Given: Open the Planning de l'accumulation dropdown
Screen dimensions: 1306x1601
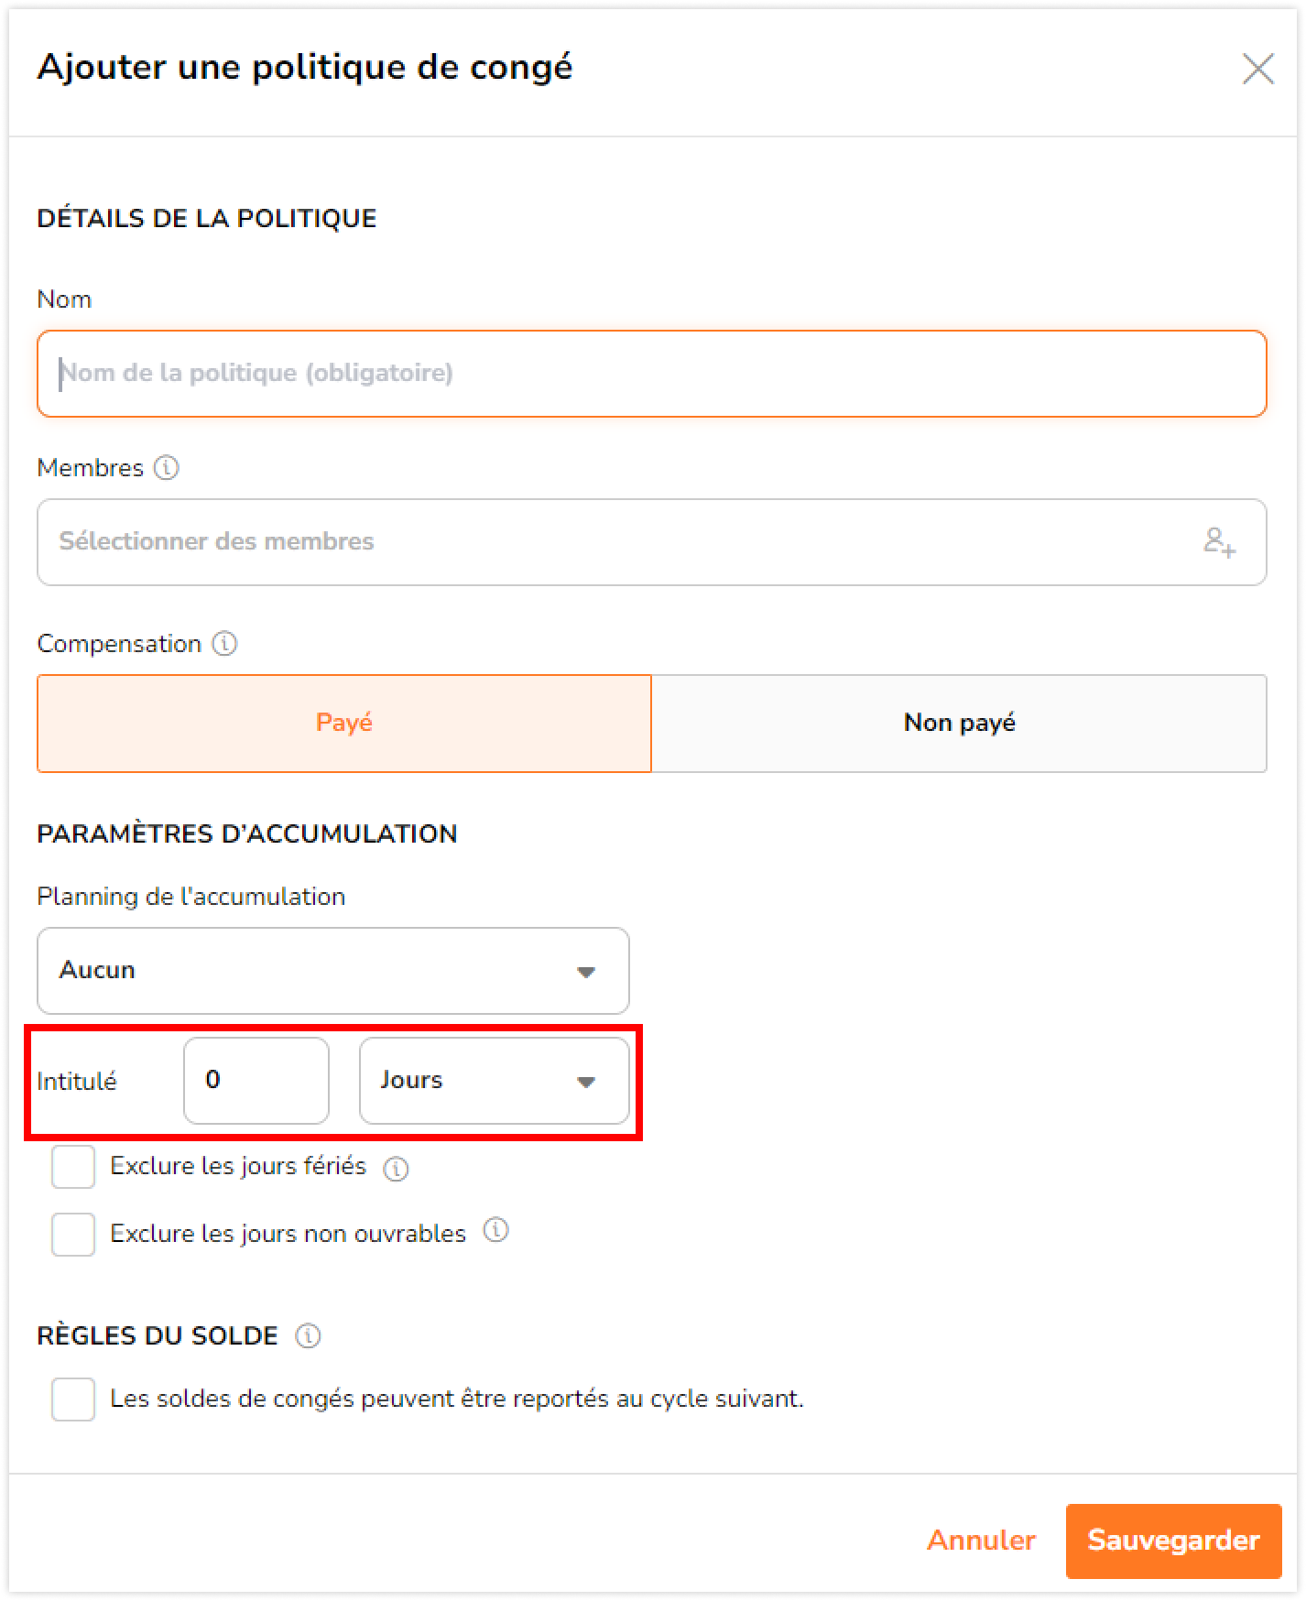Looking at the screenshot, I should [x=333, y=971].
